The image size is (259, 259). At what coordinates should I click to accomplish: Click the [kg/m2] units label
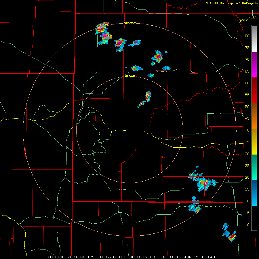(x=242, y=20)
